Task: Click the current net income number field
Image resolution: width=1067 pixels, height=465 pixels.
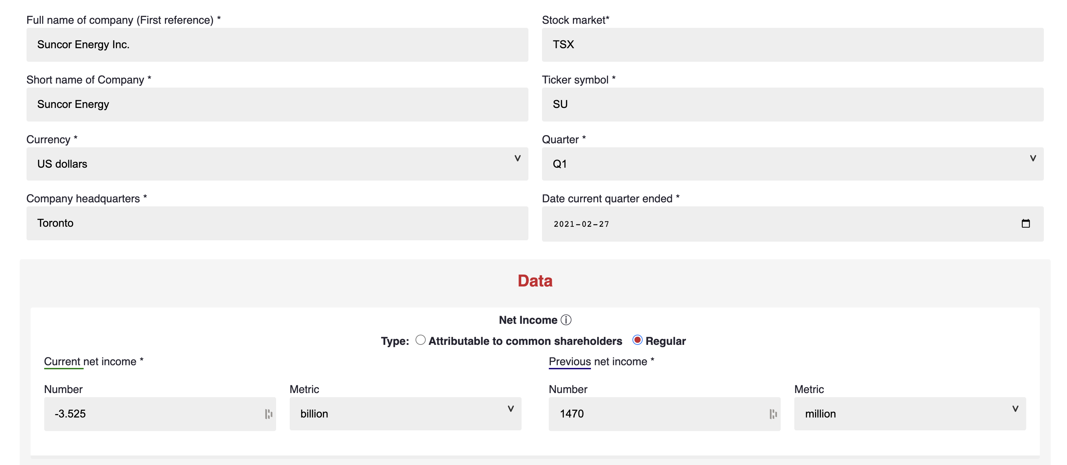Action: point(153,414)
